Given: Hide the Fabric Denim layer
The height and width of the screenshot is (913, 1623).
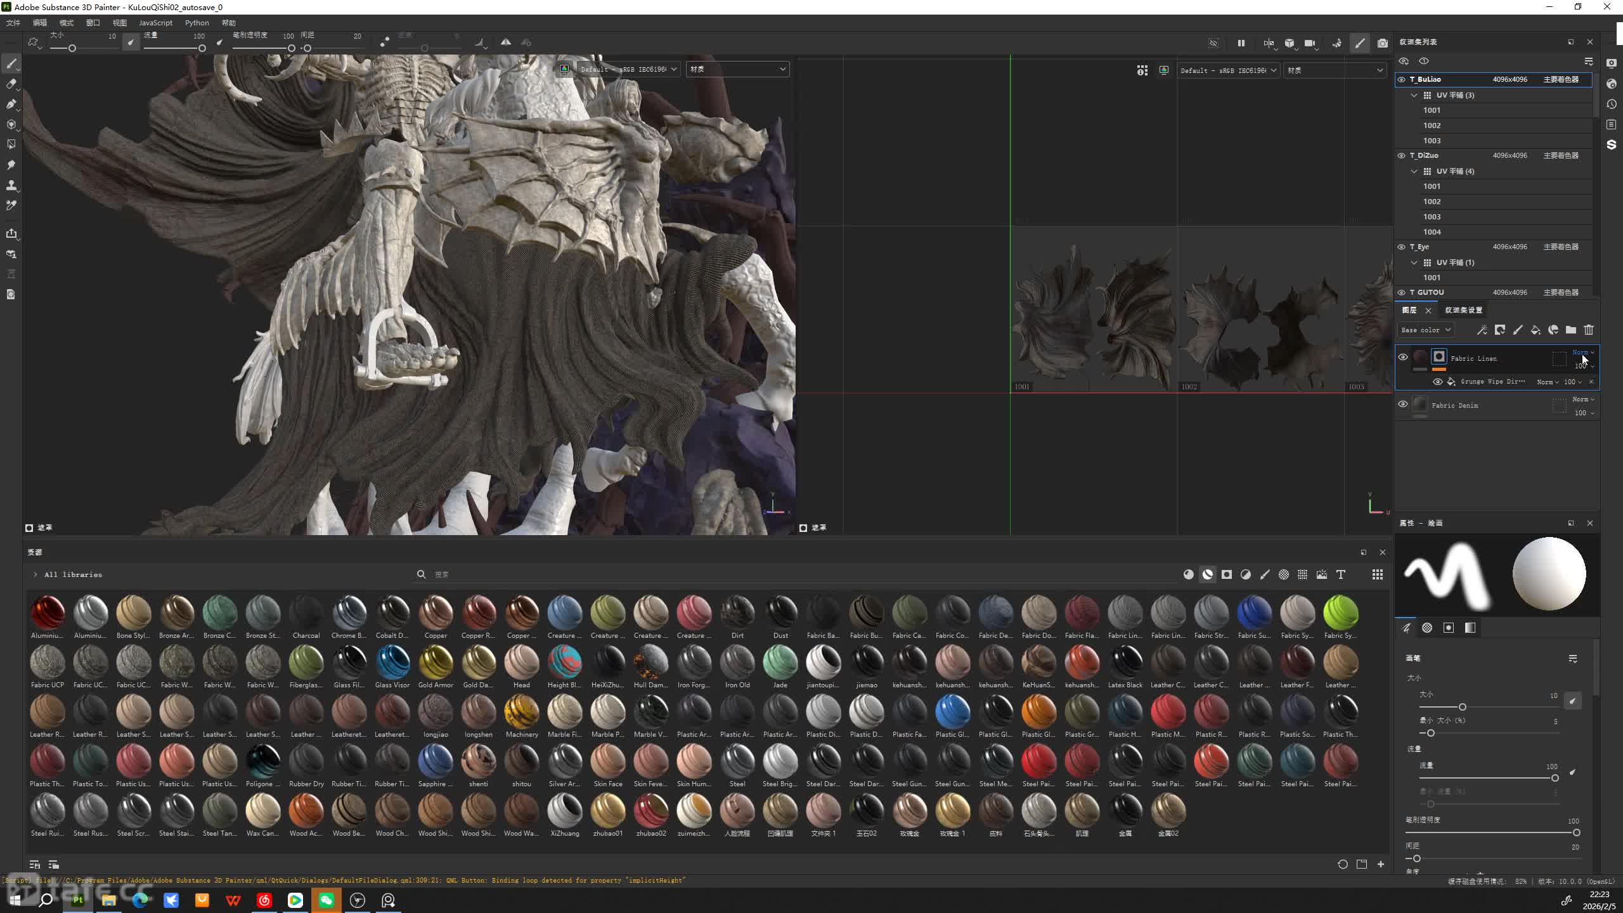Looking at the screenshot, I should click(1402, 405).
